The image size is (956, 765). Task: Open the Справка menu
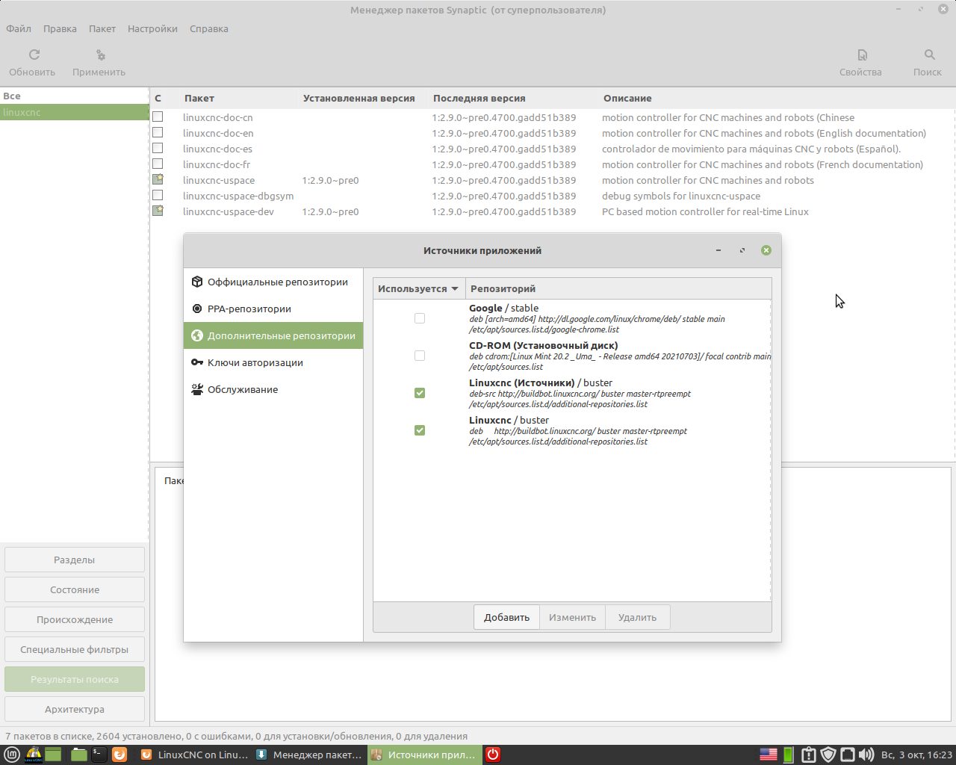(209, 28)
